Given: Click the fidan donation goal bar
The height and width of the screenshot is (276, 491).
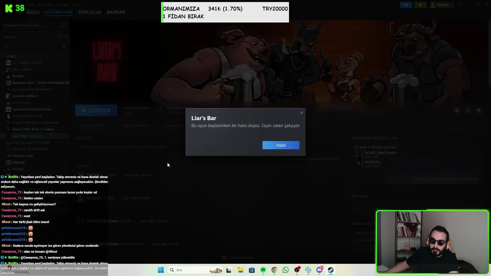Looking at the screenshot, I should click(225, 12).
